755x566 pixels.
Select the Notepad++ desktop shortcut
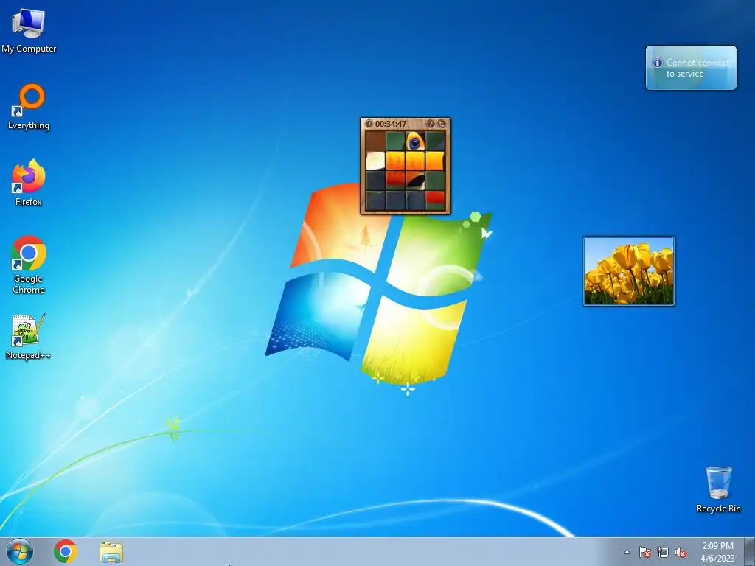tap(29, 336)
